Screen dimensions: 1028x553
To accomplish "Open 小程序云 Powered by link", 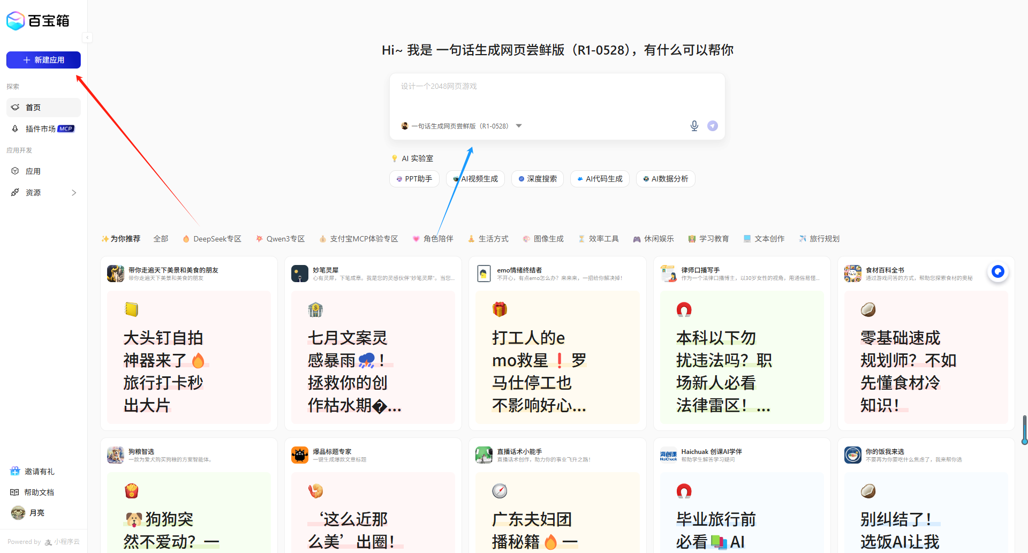I will point(62,542).
